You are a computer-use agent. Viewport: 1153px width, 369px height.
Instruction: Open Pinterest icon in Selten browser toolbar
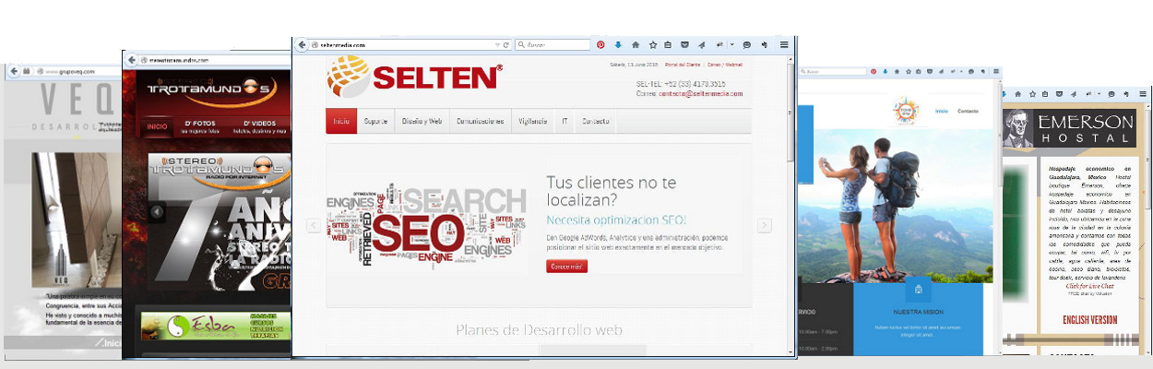[600, 44]
